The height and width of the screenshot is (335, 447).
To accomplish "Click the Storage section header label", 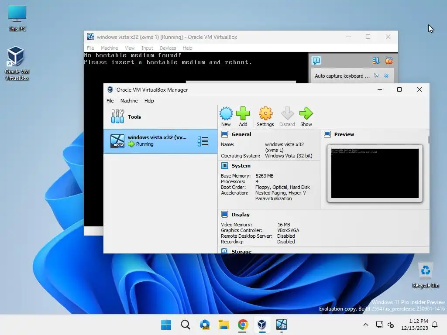I will (241, 251).
